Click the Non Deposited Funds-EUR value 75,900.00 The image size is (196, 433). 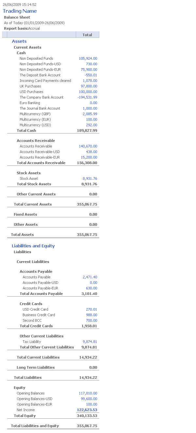coord(89,70)
